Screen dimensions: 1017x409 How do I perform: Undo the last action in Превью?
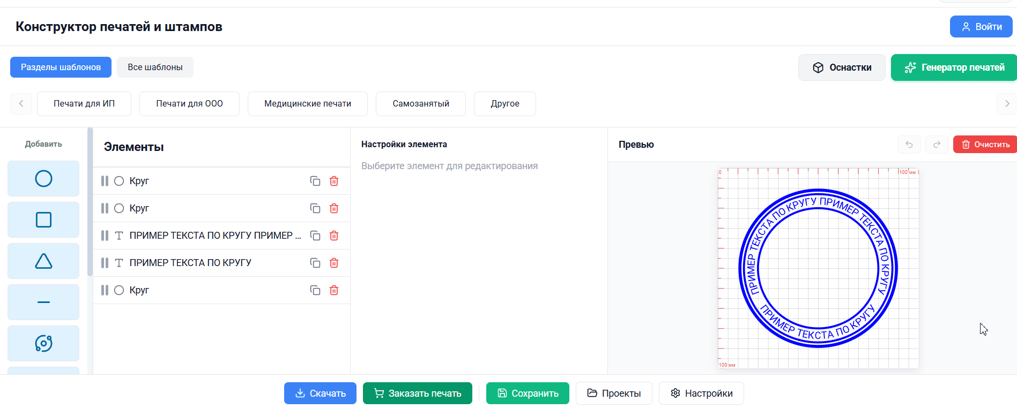909,145
